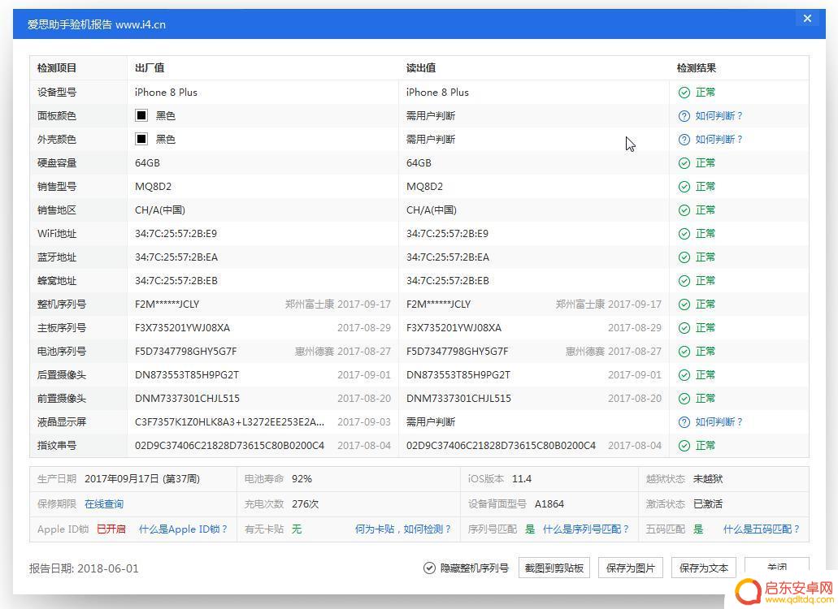Click the A1864 back model value

pyautogui.click(x=549, y=504)
